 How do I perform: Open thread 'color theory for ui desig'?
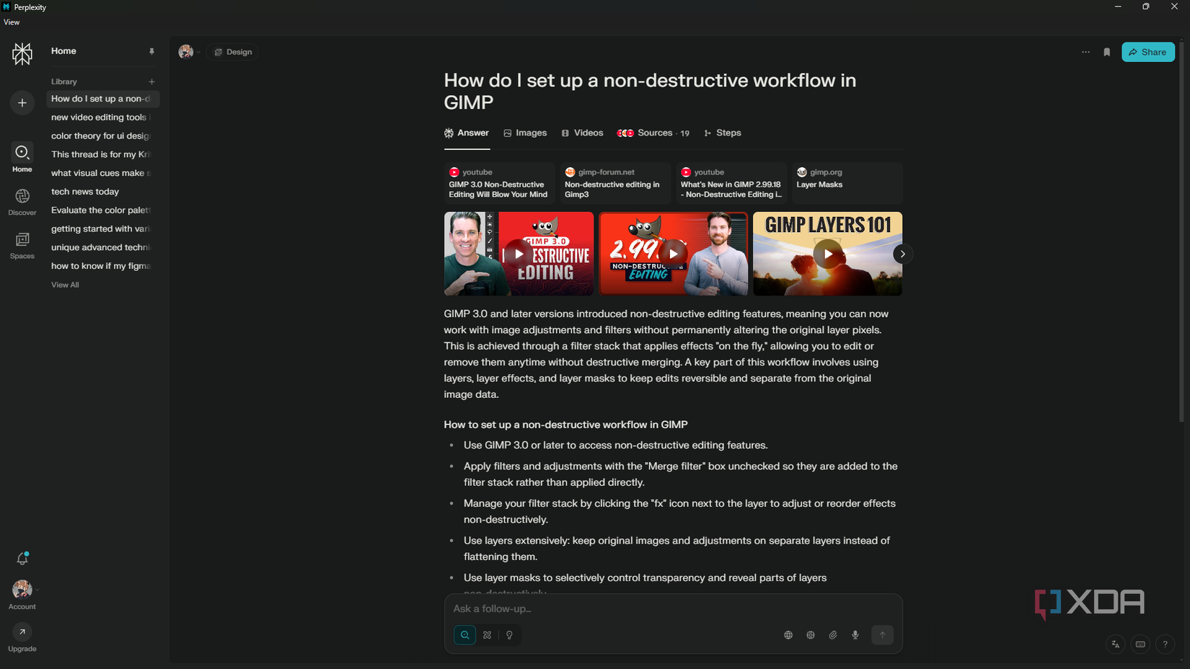point(102,136)
